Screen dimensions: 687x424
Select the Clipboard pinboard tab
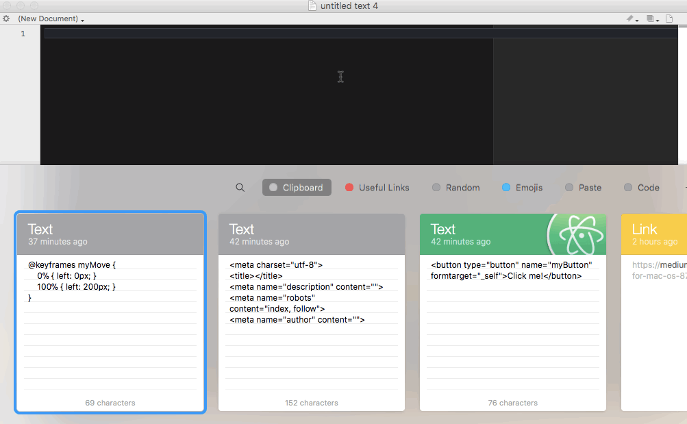297,188
